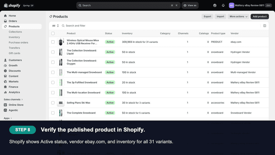
Task: Click the Markets globe icon
Action: pos(5,81)
